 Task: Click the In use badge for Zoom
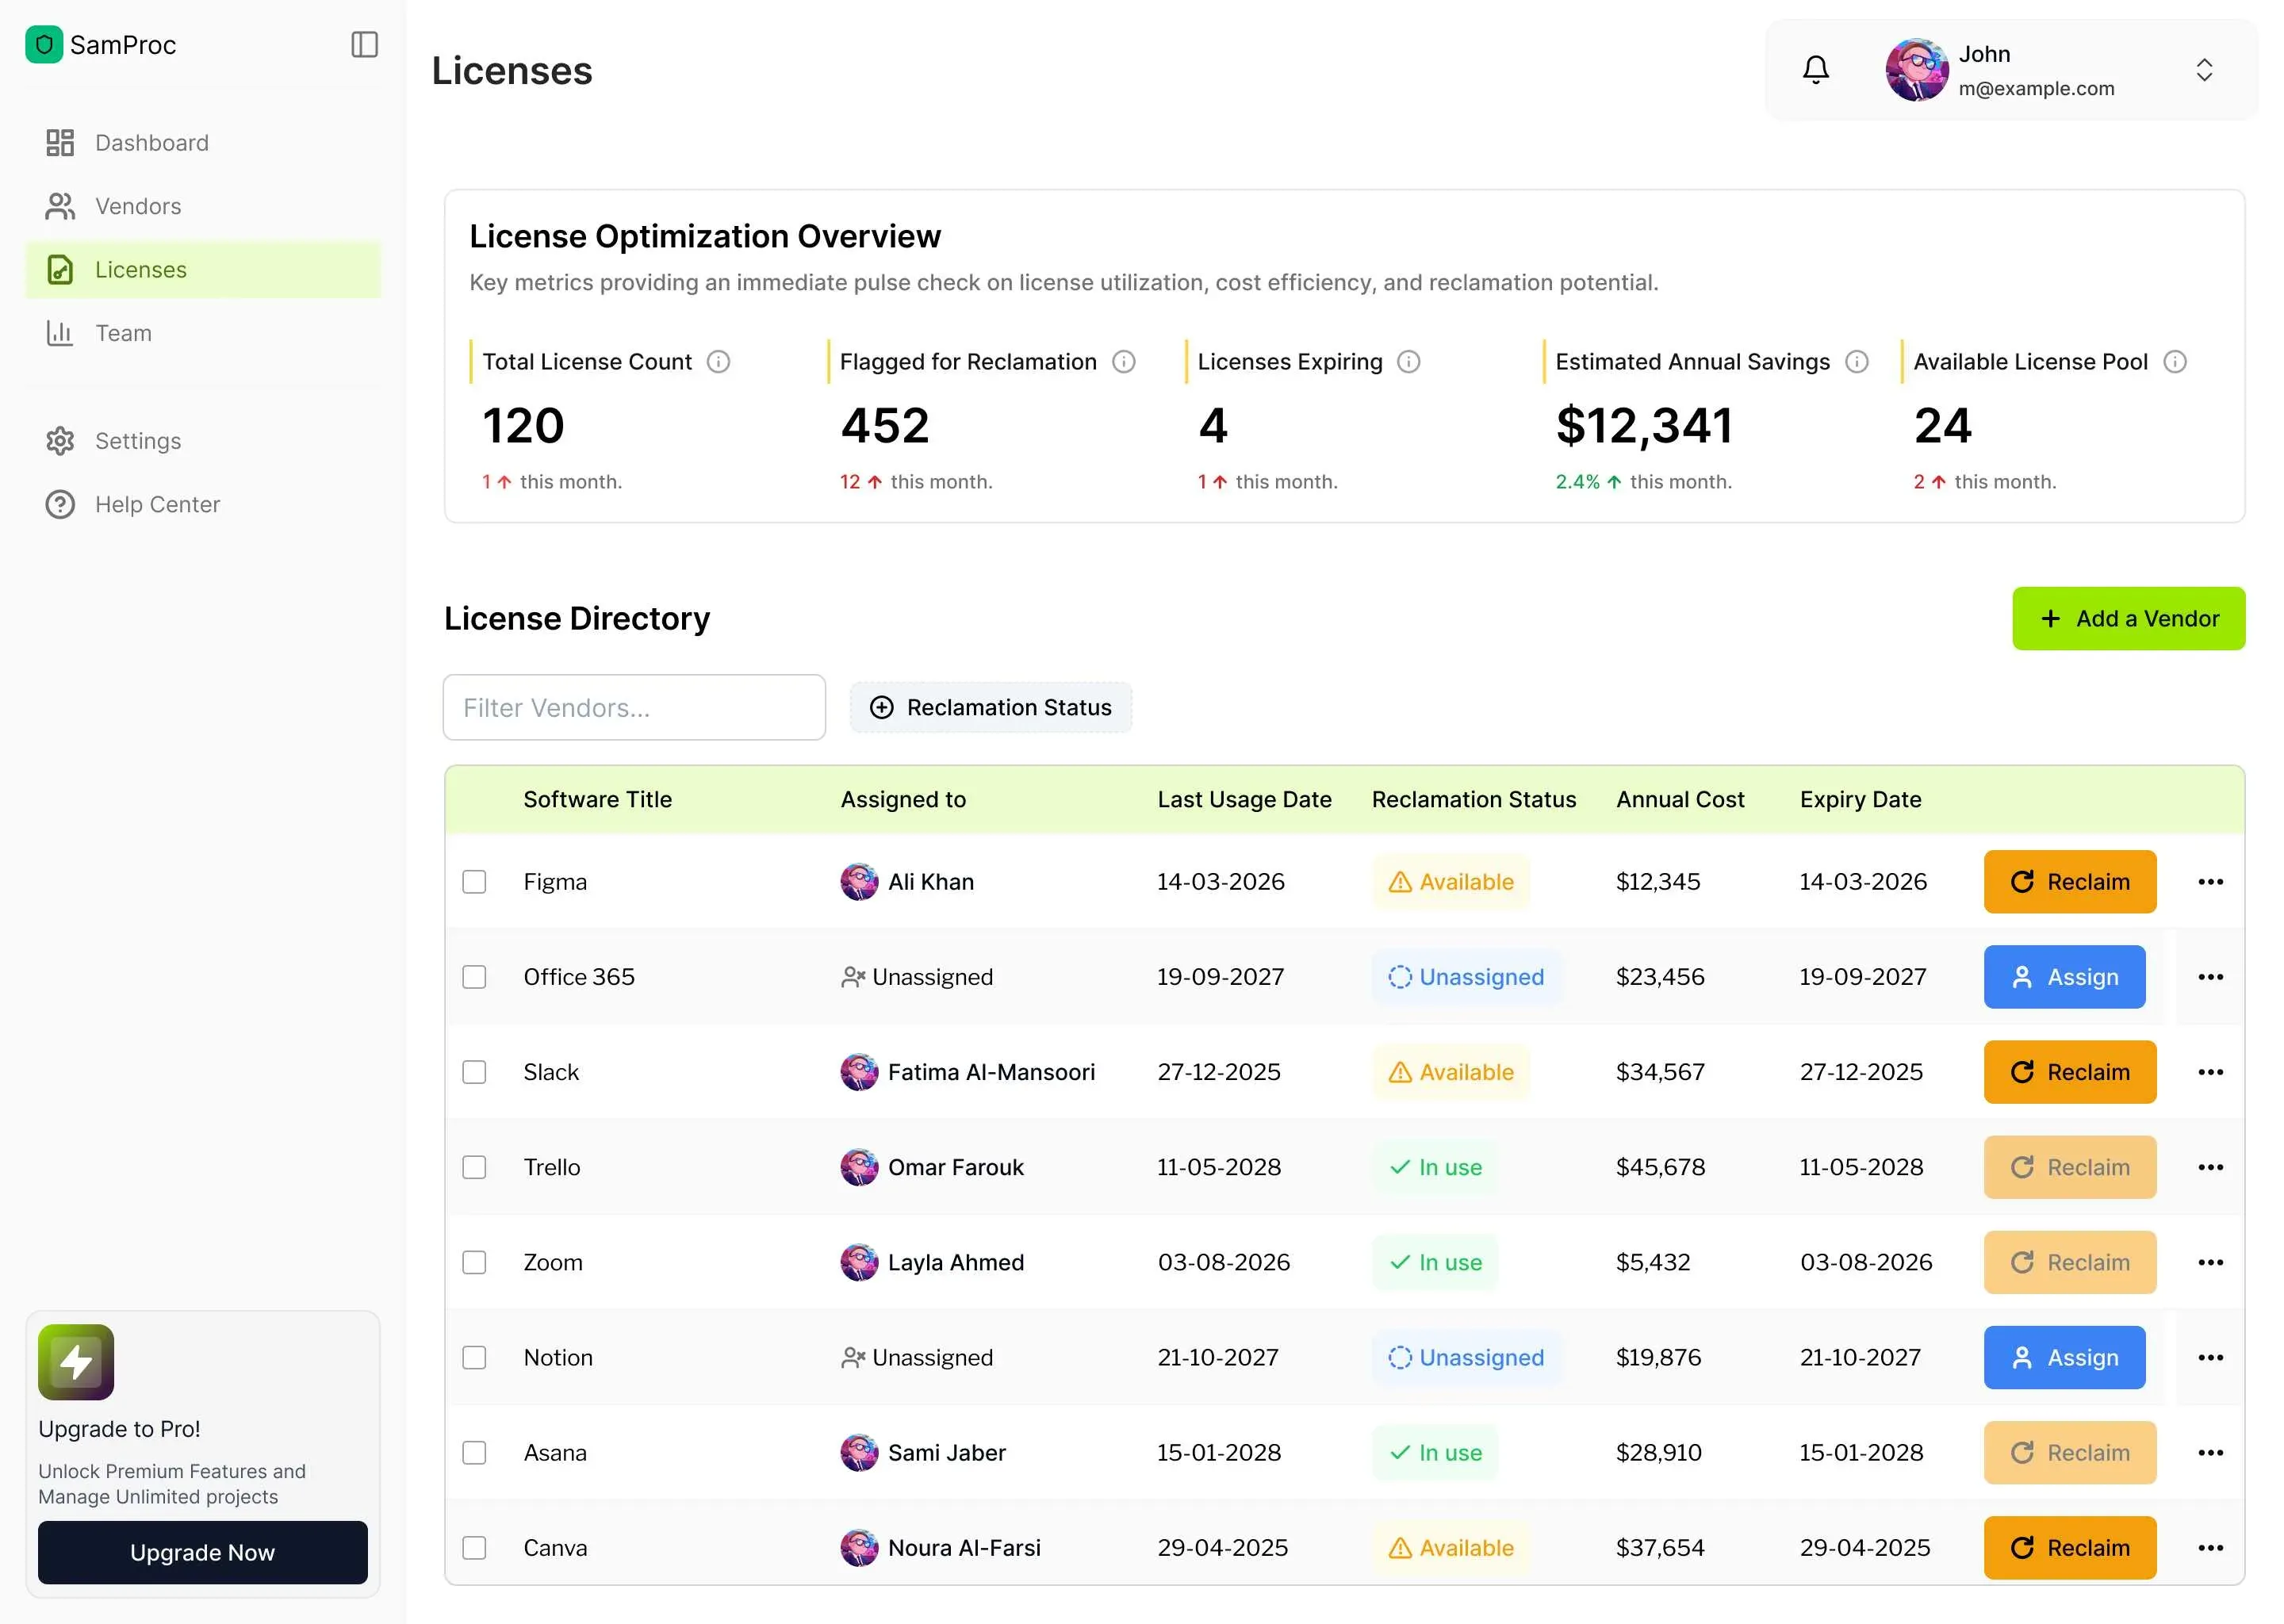[x=1435, y=1263]
